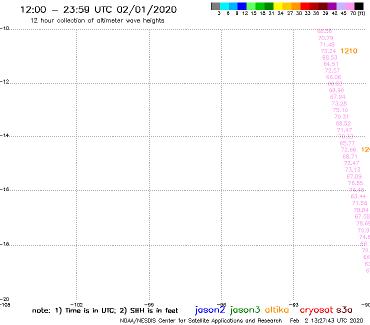Click the wave height value 67.09
This screenshot has height=325, width=370.
click(x=354, y=176)
